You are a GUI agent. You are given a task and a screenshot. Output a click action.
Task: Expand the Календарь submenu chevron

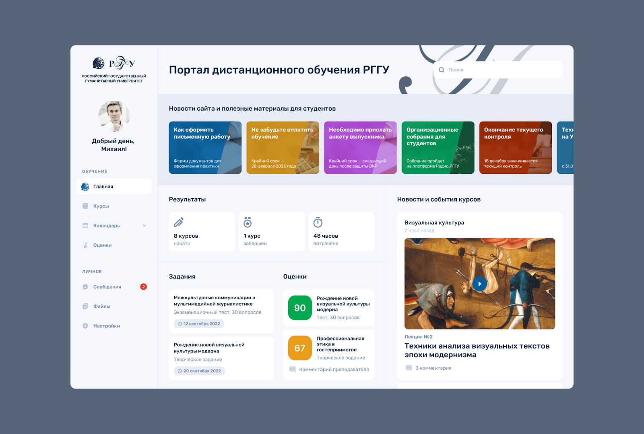144,226
